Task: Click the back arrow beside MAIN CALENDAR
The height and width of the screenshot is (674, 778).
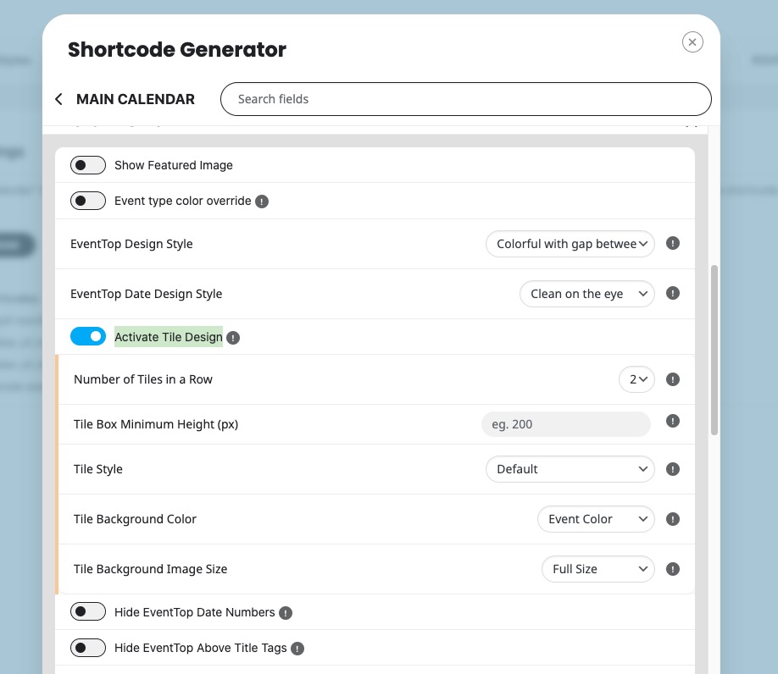Action: point(58,99)
